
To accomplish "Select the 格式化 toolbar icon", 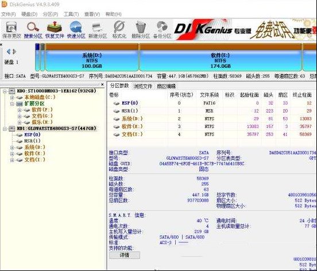I will tap(119, 30).
